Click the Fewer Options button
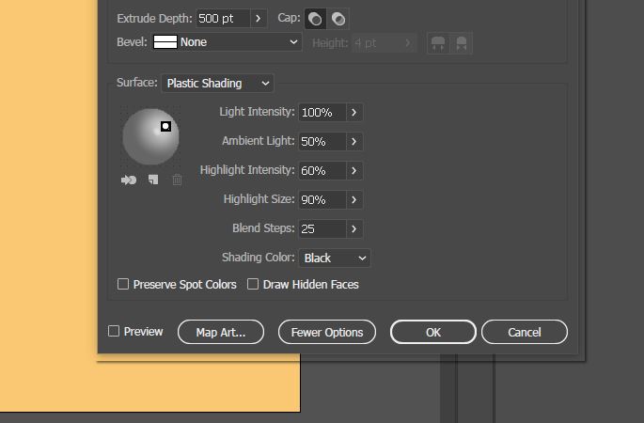 (x=327, y=332)
